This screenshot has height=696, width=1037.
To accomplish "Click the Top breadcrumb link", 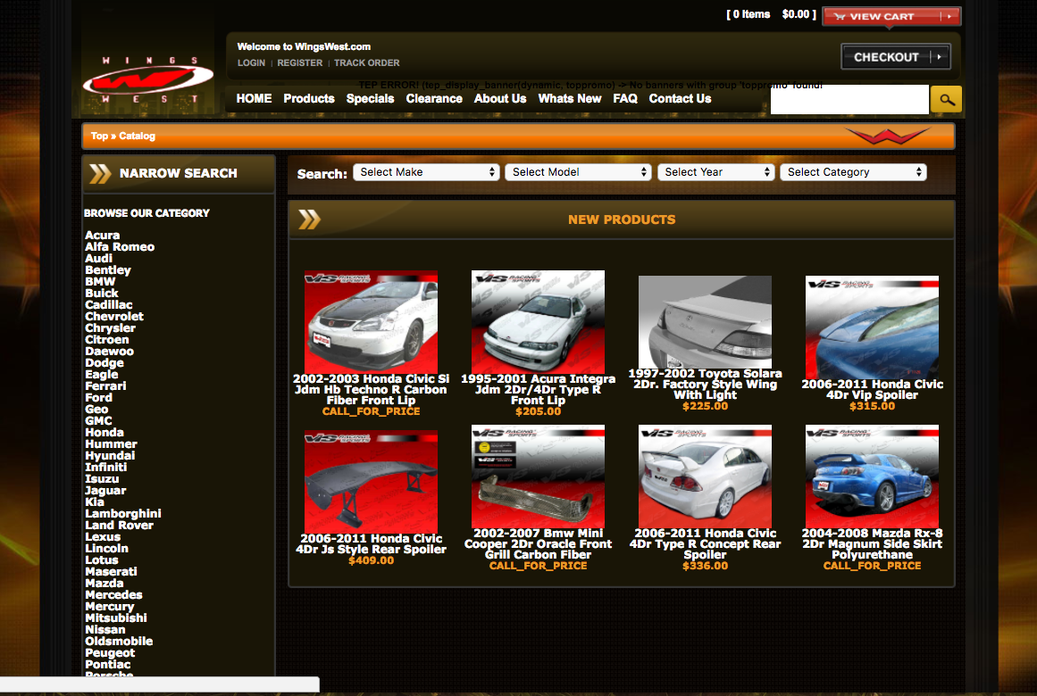I will tap(99, 137).
